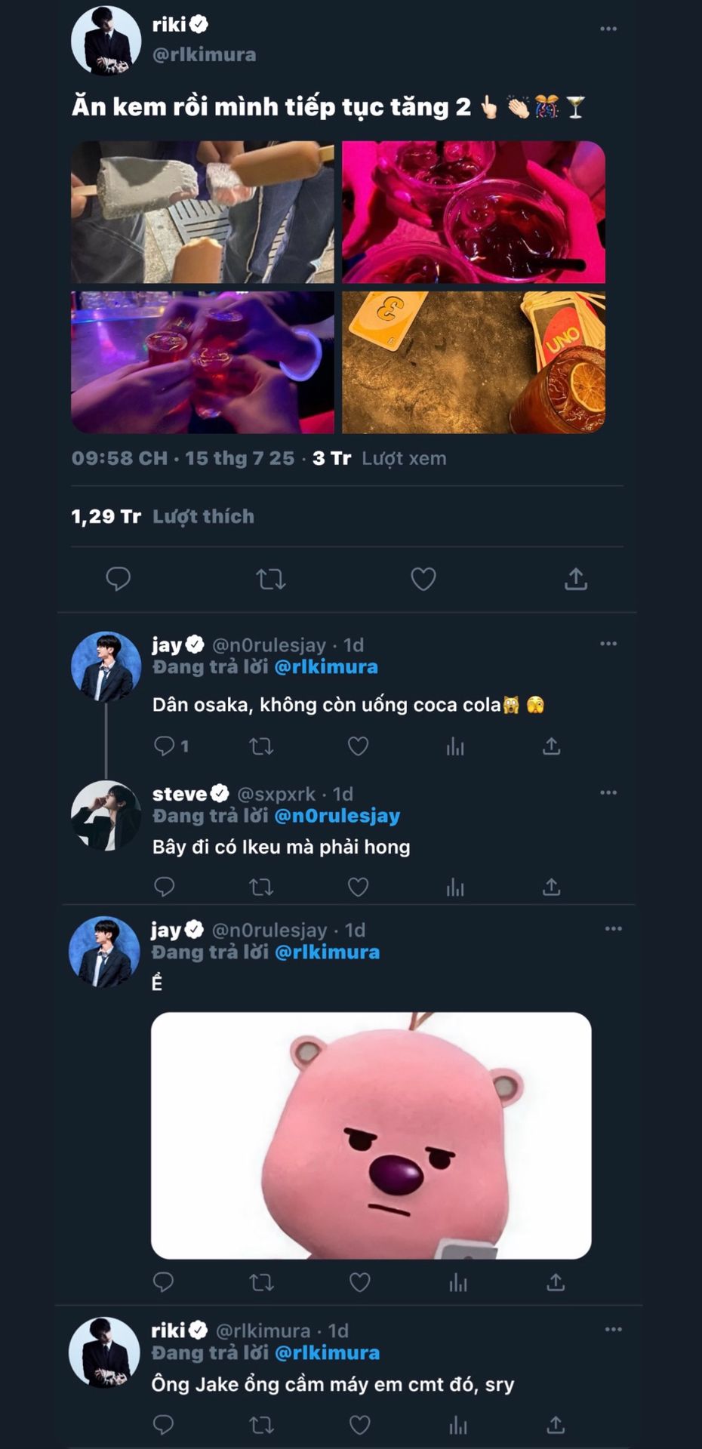Retweet steve's reply to jay
This screenshot has width=702, height=1449.
[261, 887]
